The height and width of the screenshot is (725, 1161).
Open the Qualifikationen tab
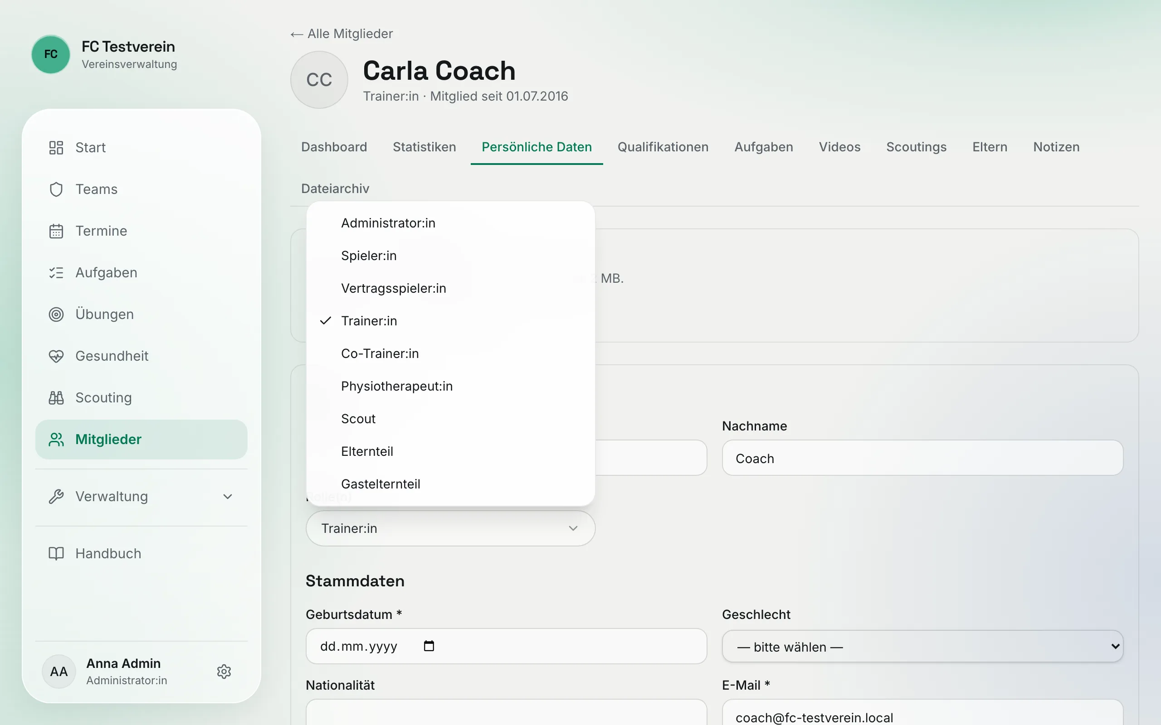pos(663,147)
